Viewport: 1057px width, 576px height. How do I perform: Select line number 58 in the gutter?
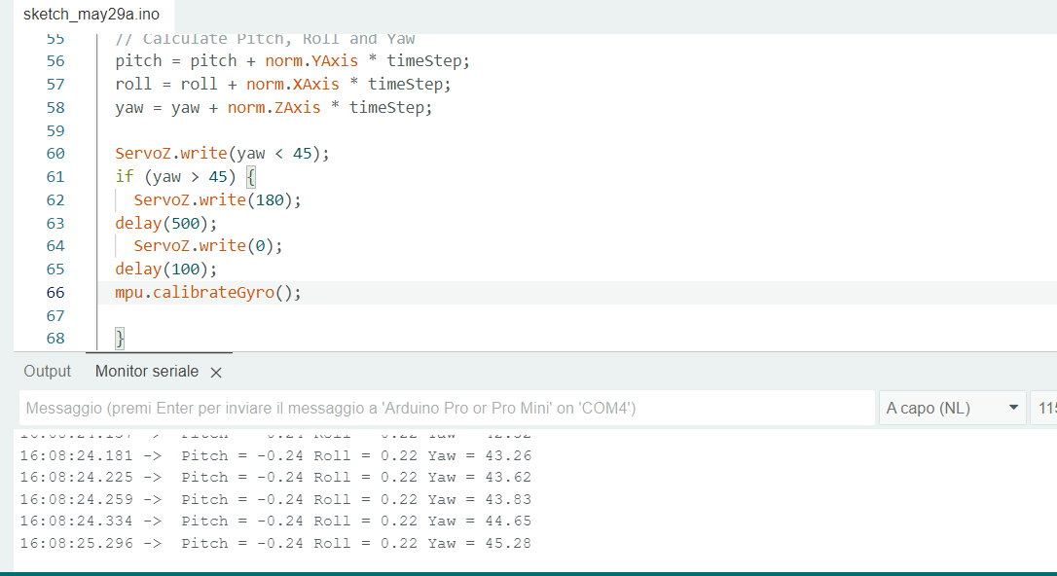click(55, 107)
